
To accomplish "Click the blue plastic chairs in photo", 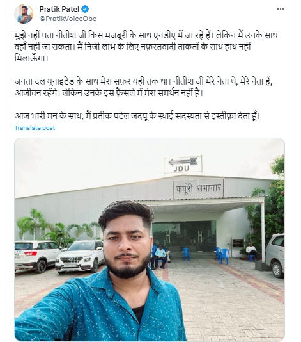I will pos(222,255).
